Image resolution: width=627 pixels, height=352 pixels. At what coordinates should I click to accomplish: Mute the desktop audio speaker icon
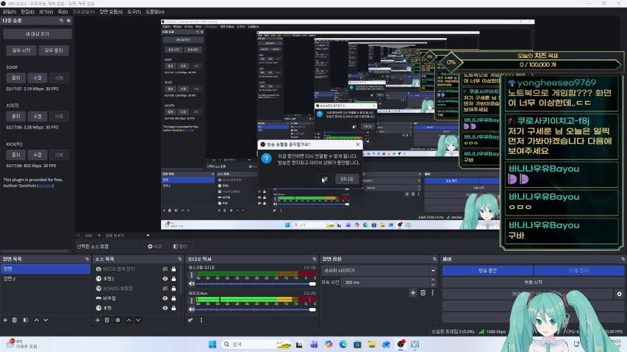(x=190, y=285)
